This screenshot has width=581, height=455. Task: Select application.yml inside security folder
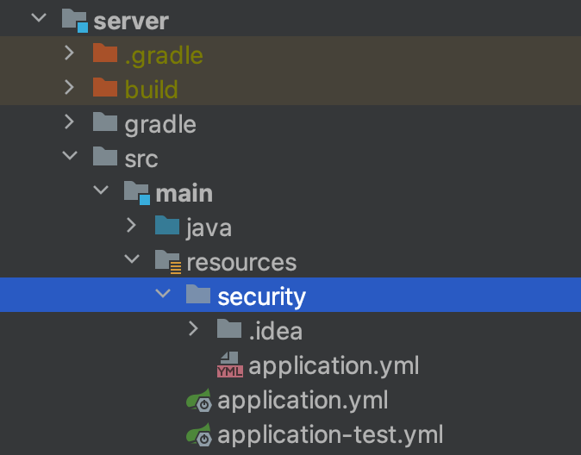point(334,366)
